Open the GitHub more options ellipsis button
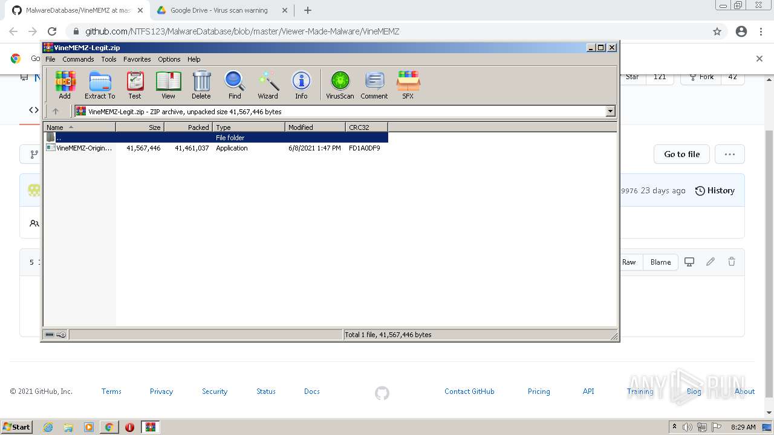Image resolution: width=774 pixels, height=435 pixels. coord(730,154)
